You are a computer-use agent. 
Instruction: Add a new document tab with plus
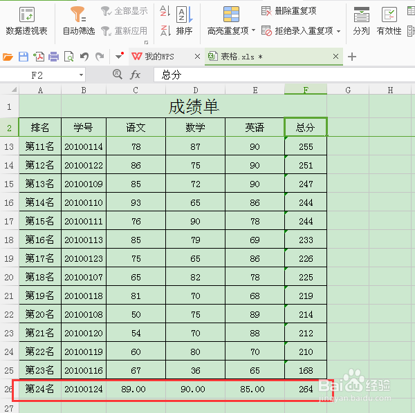pos(352,57)
